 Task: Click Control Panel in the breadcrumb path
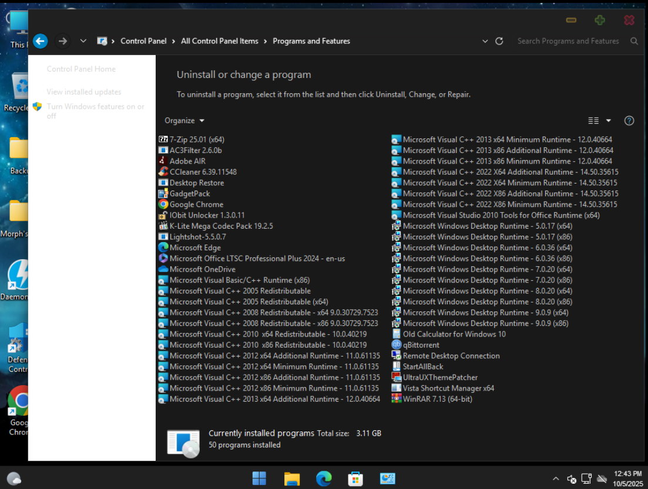click(x=143, y=41)
